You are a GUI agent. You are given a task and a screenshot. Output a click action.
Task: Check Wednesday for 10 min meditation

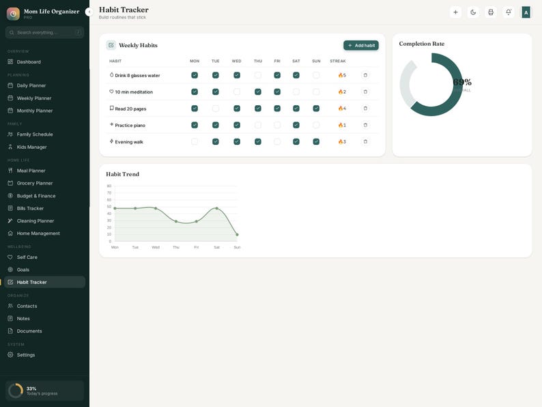point(237,92)
